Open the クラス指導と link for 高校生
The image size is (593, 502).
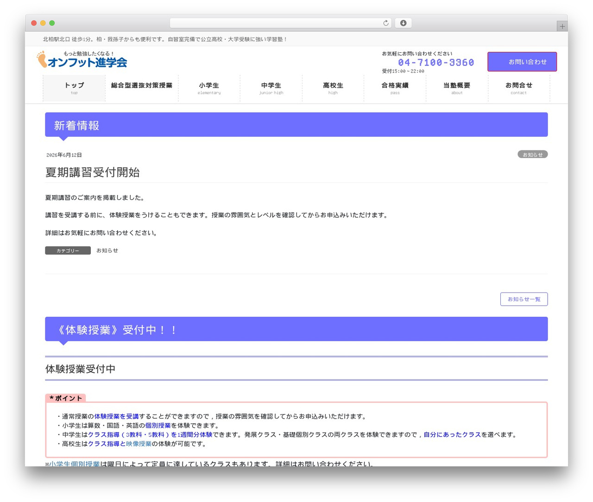[107, 444]
